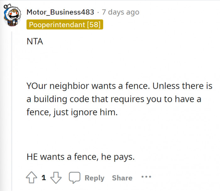Screen dimensions: 220x191
Task: Click the "7 days ago" timestamp
Action: [x=121, y=12]
